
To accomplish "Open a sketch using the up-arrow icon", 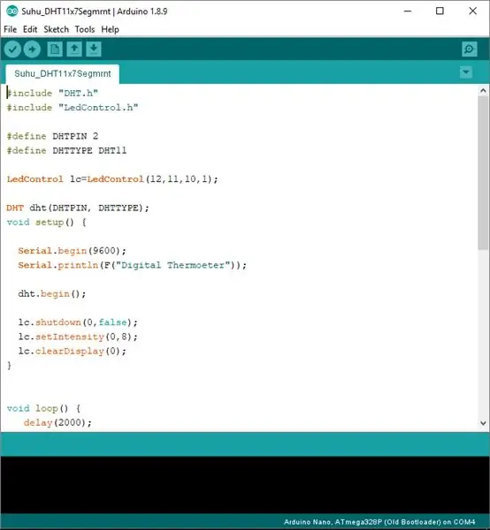I will point(74,49).
